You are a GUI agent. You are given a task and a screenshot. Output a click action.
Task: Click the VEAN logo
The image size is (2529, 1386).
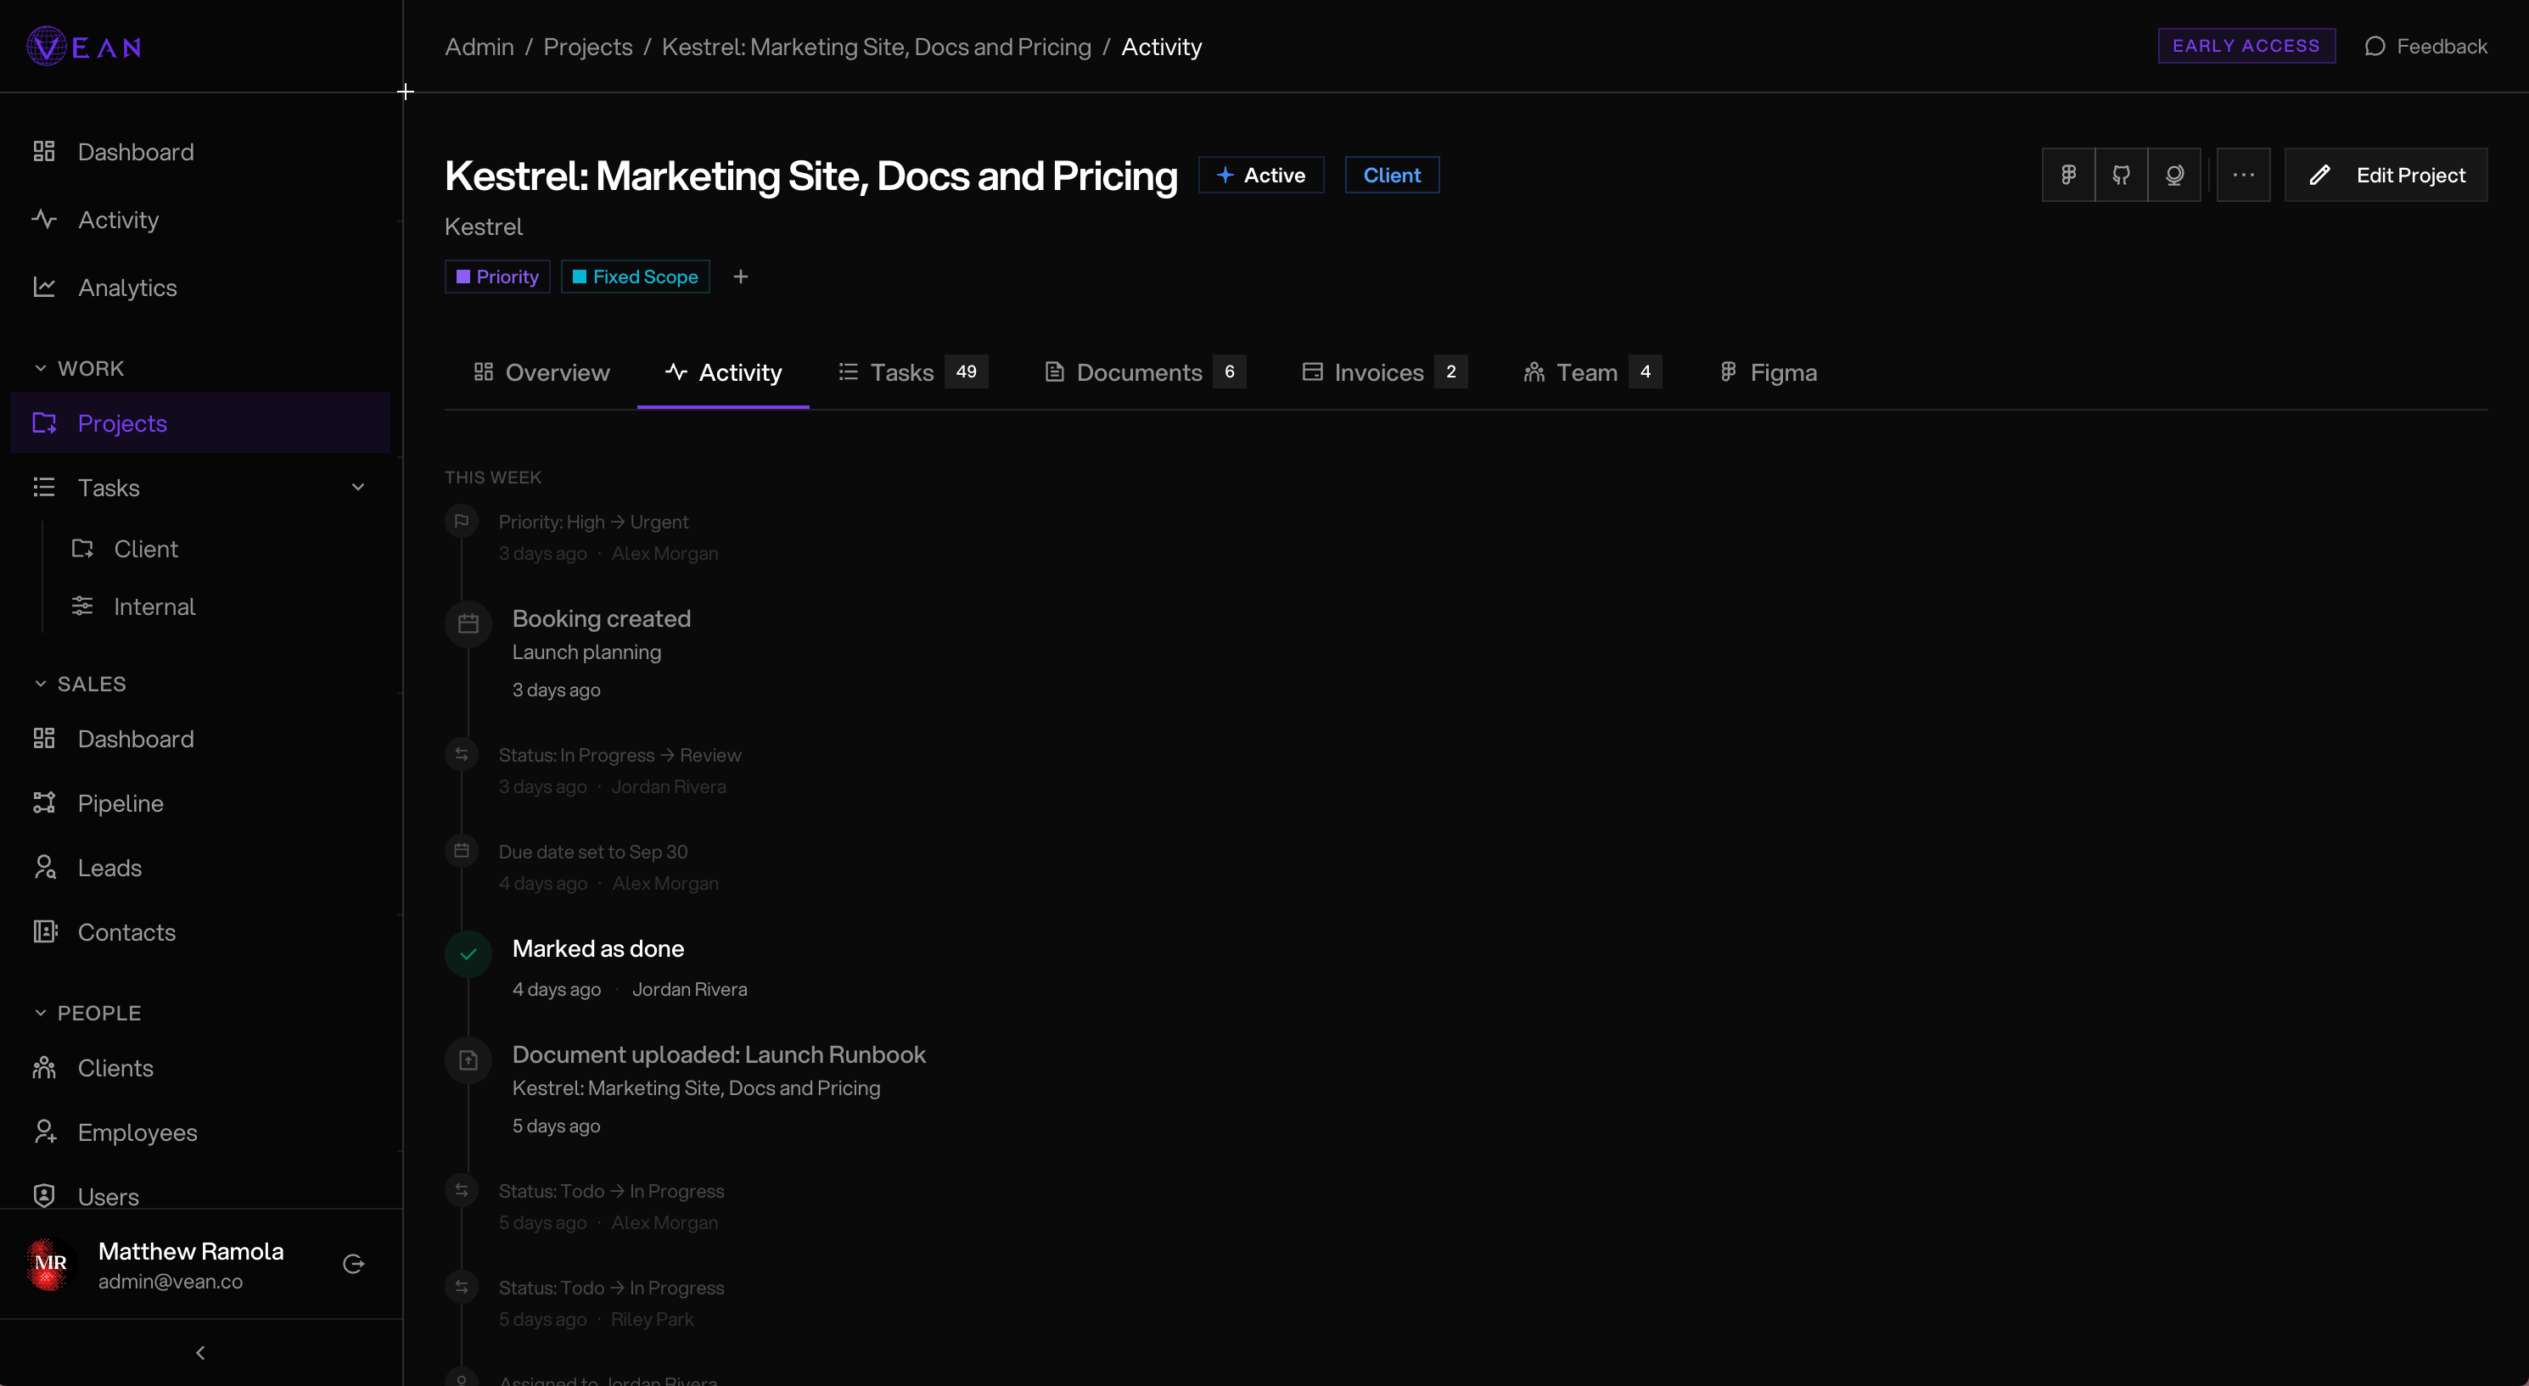tap(84, 46)
